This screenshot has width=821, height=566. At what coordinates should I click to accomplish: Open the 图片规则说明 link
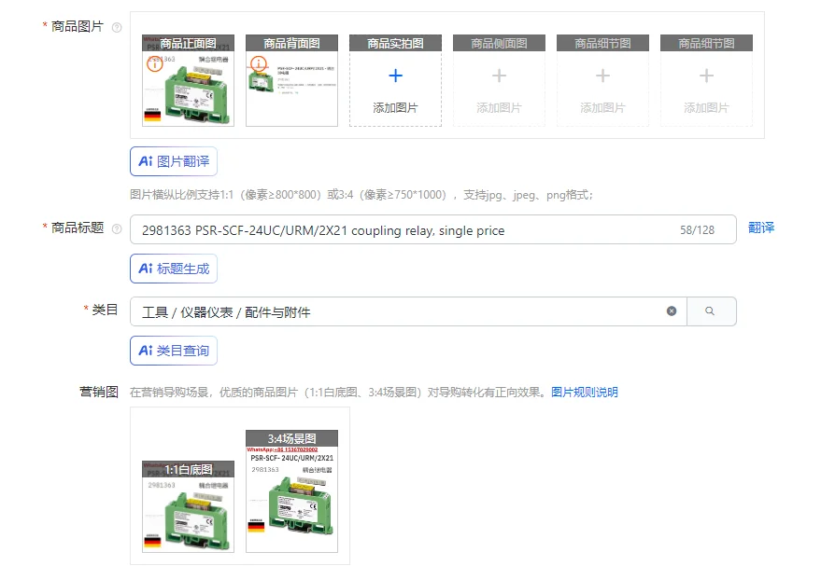click(585, 392)
